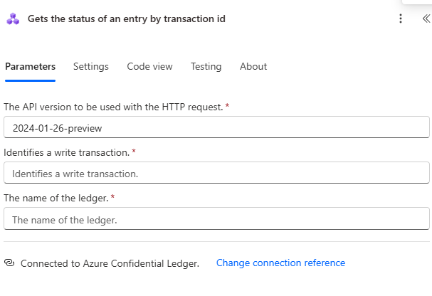Switch to the Parameters tab
Image resolution: width=432 pixels, height=296 pixels.
[30, 66]
